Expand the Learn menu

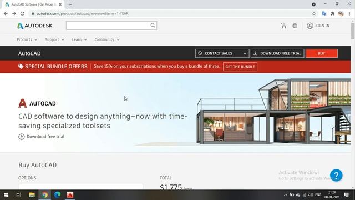(79, 39)
